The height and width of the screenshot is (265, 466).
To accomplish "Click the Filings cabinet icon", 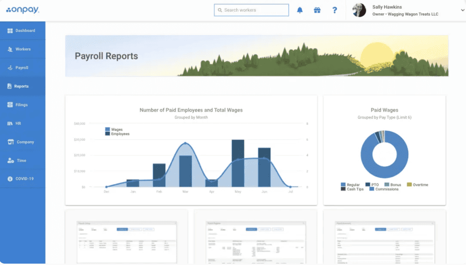I will click(10, 105).
